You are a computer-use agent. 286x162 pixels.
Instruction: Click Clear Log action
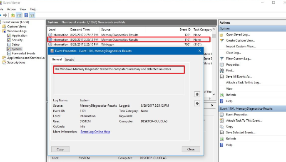234,53
